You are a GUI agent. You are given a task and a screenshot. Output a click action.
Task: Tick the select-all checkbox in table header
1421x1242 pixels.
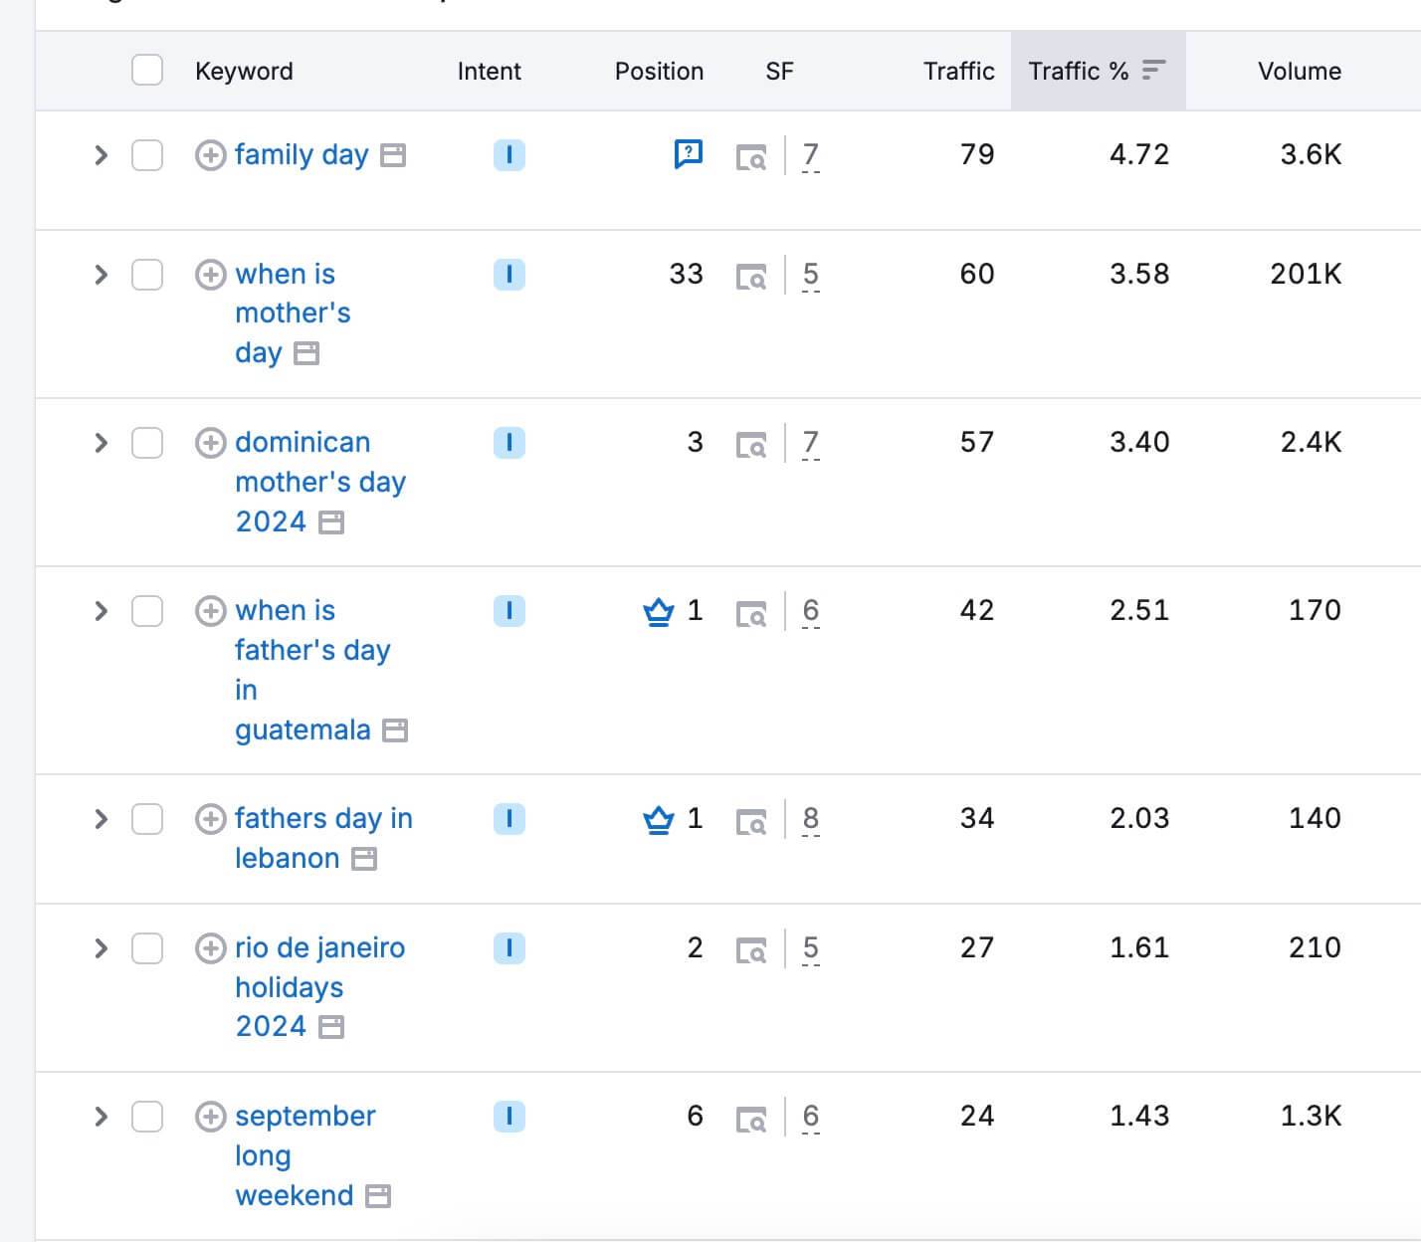tap(147, 71)
